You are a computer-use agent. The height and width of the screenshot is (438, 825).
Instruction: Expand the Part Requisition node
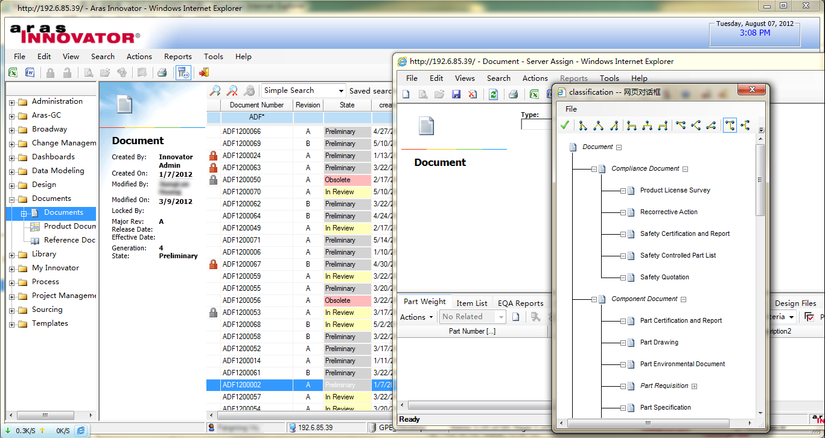(x=695, y=386)
